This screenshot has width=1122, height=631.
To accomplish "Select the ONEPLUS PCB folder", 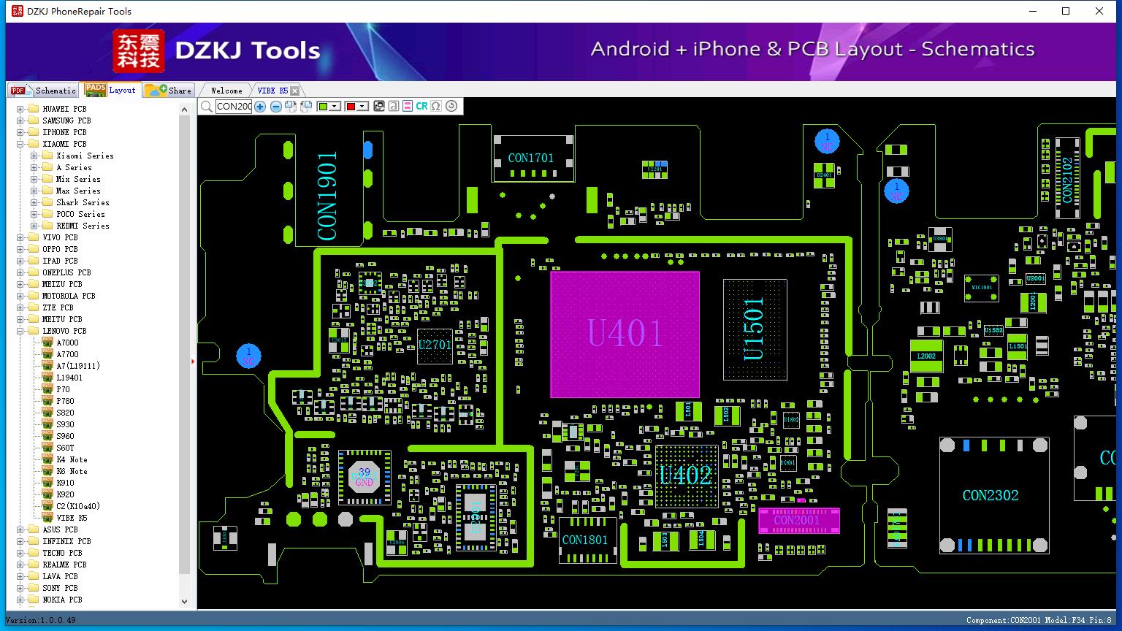I will coord(66,272).
